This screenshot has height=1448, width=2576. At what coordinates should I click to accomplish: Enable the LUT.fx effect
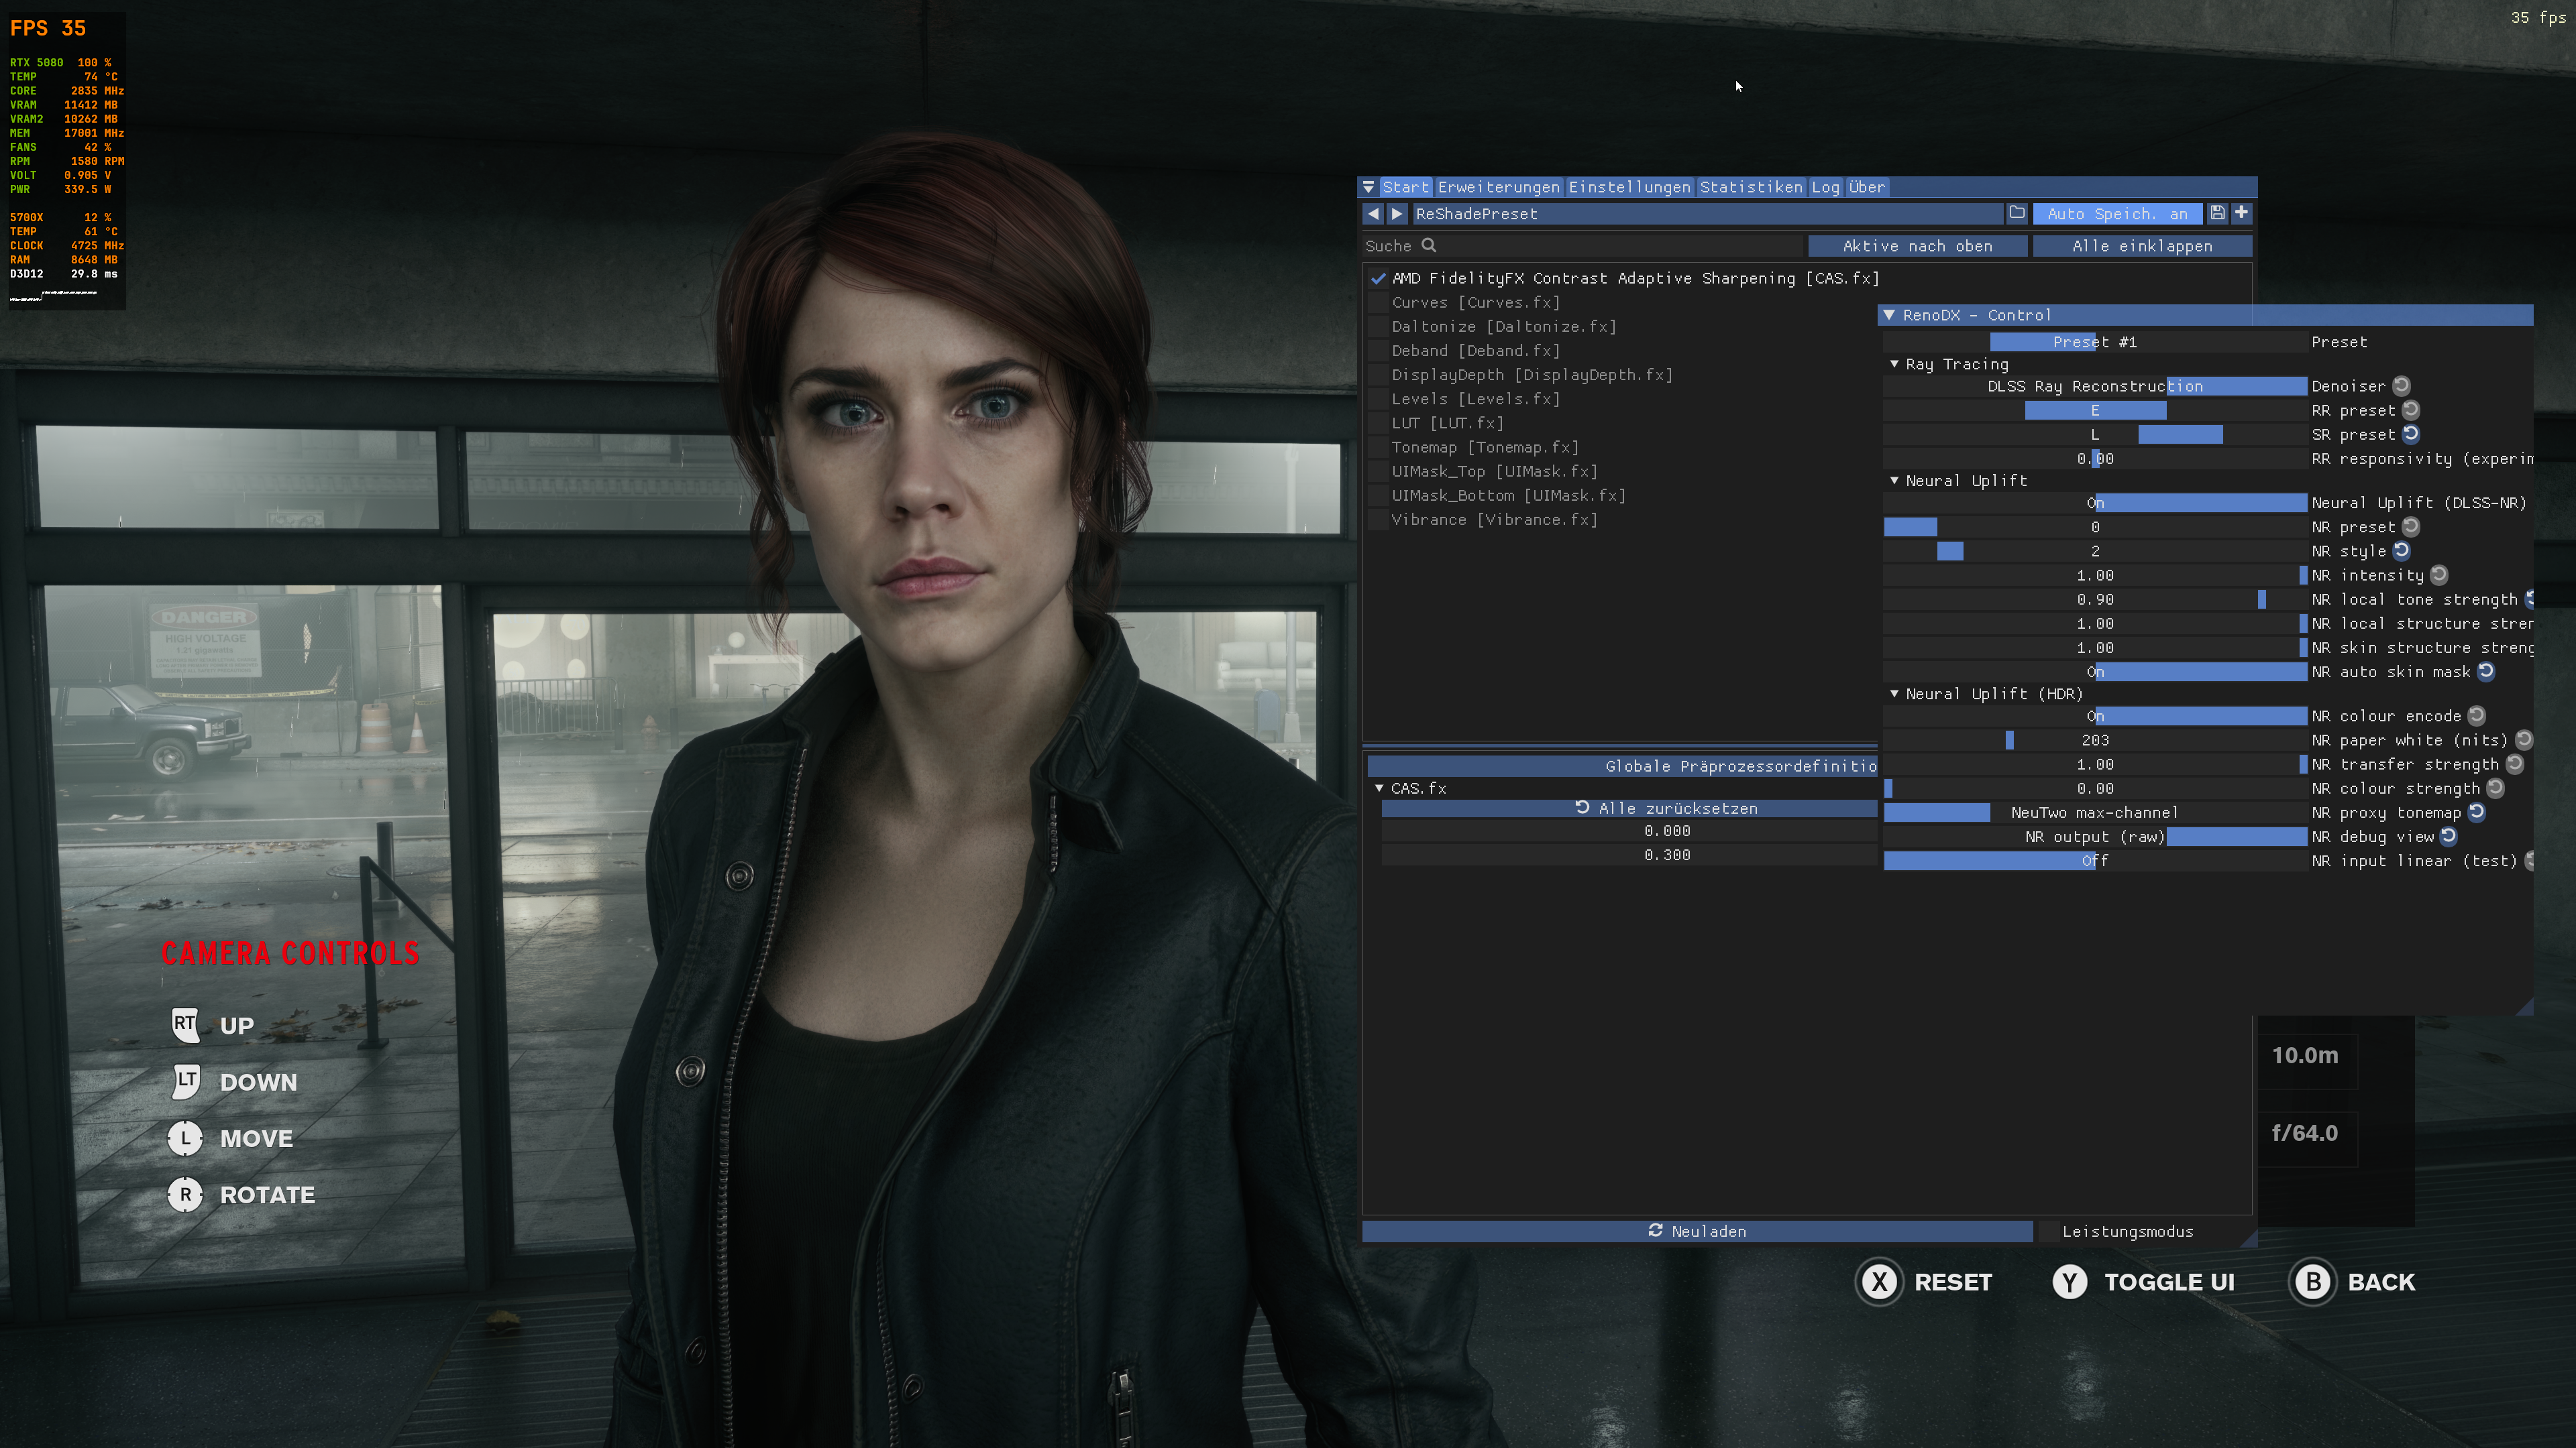[1378, 423]
